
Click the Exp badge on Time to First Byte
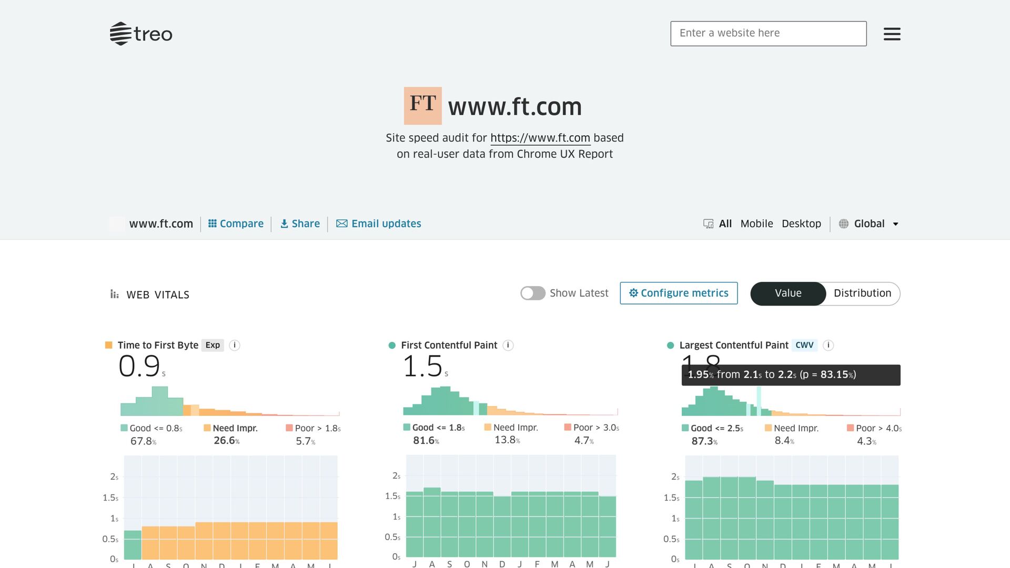pyautogui.click(x=213, y=345)
